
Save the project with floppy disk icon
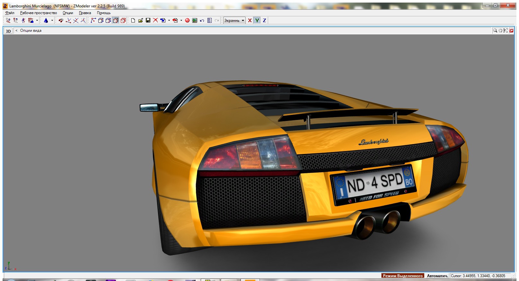click(x=148, y=20)
